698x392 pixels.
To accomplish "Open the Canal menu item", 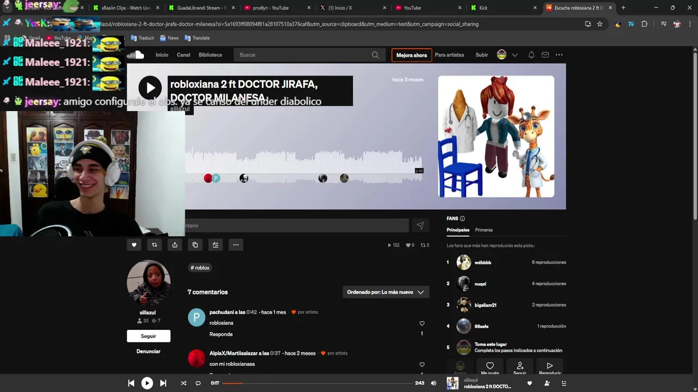I will click(183, 55).
